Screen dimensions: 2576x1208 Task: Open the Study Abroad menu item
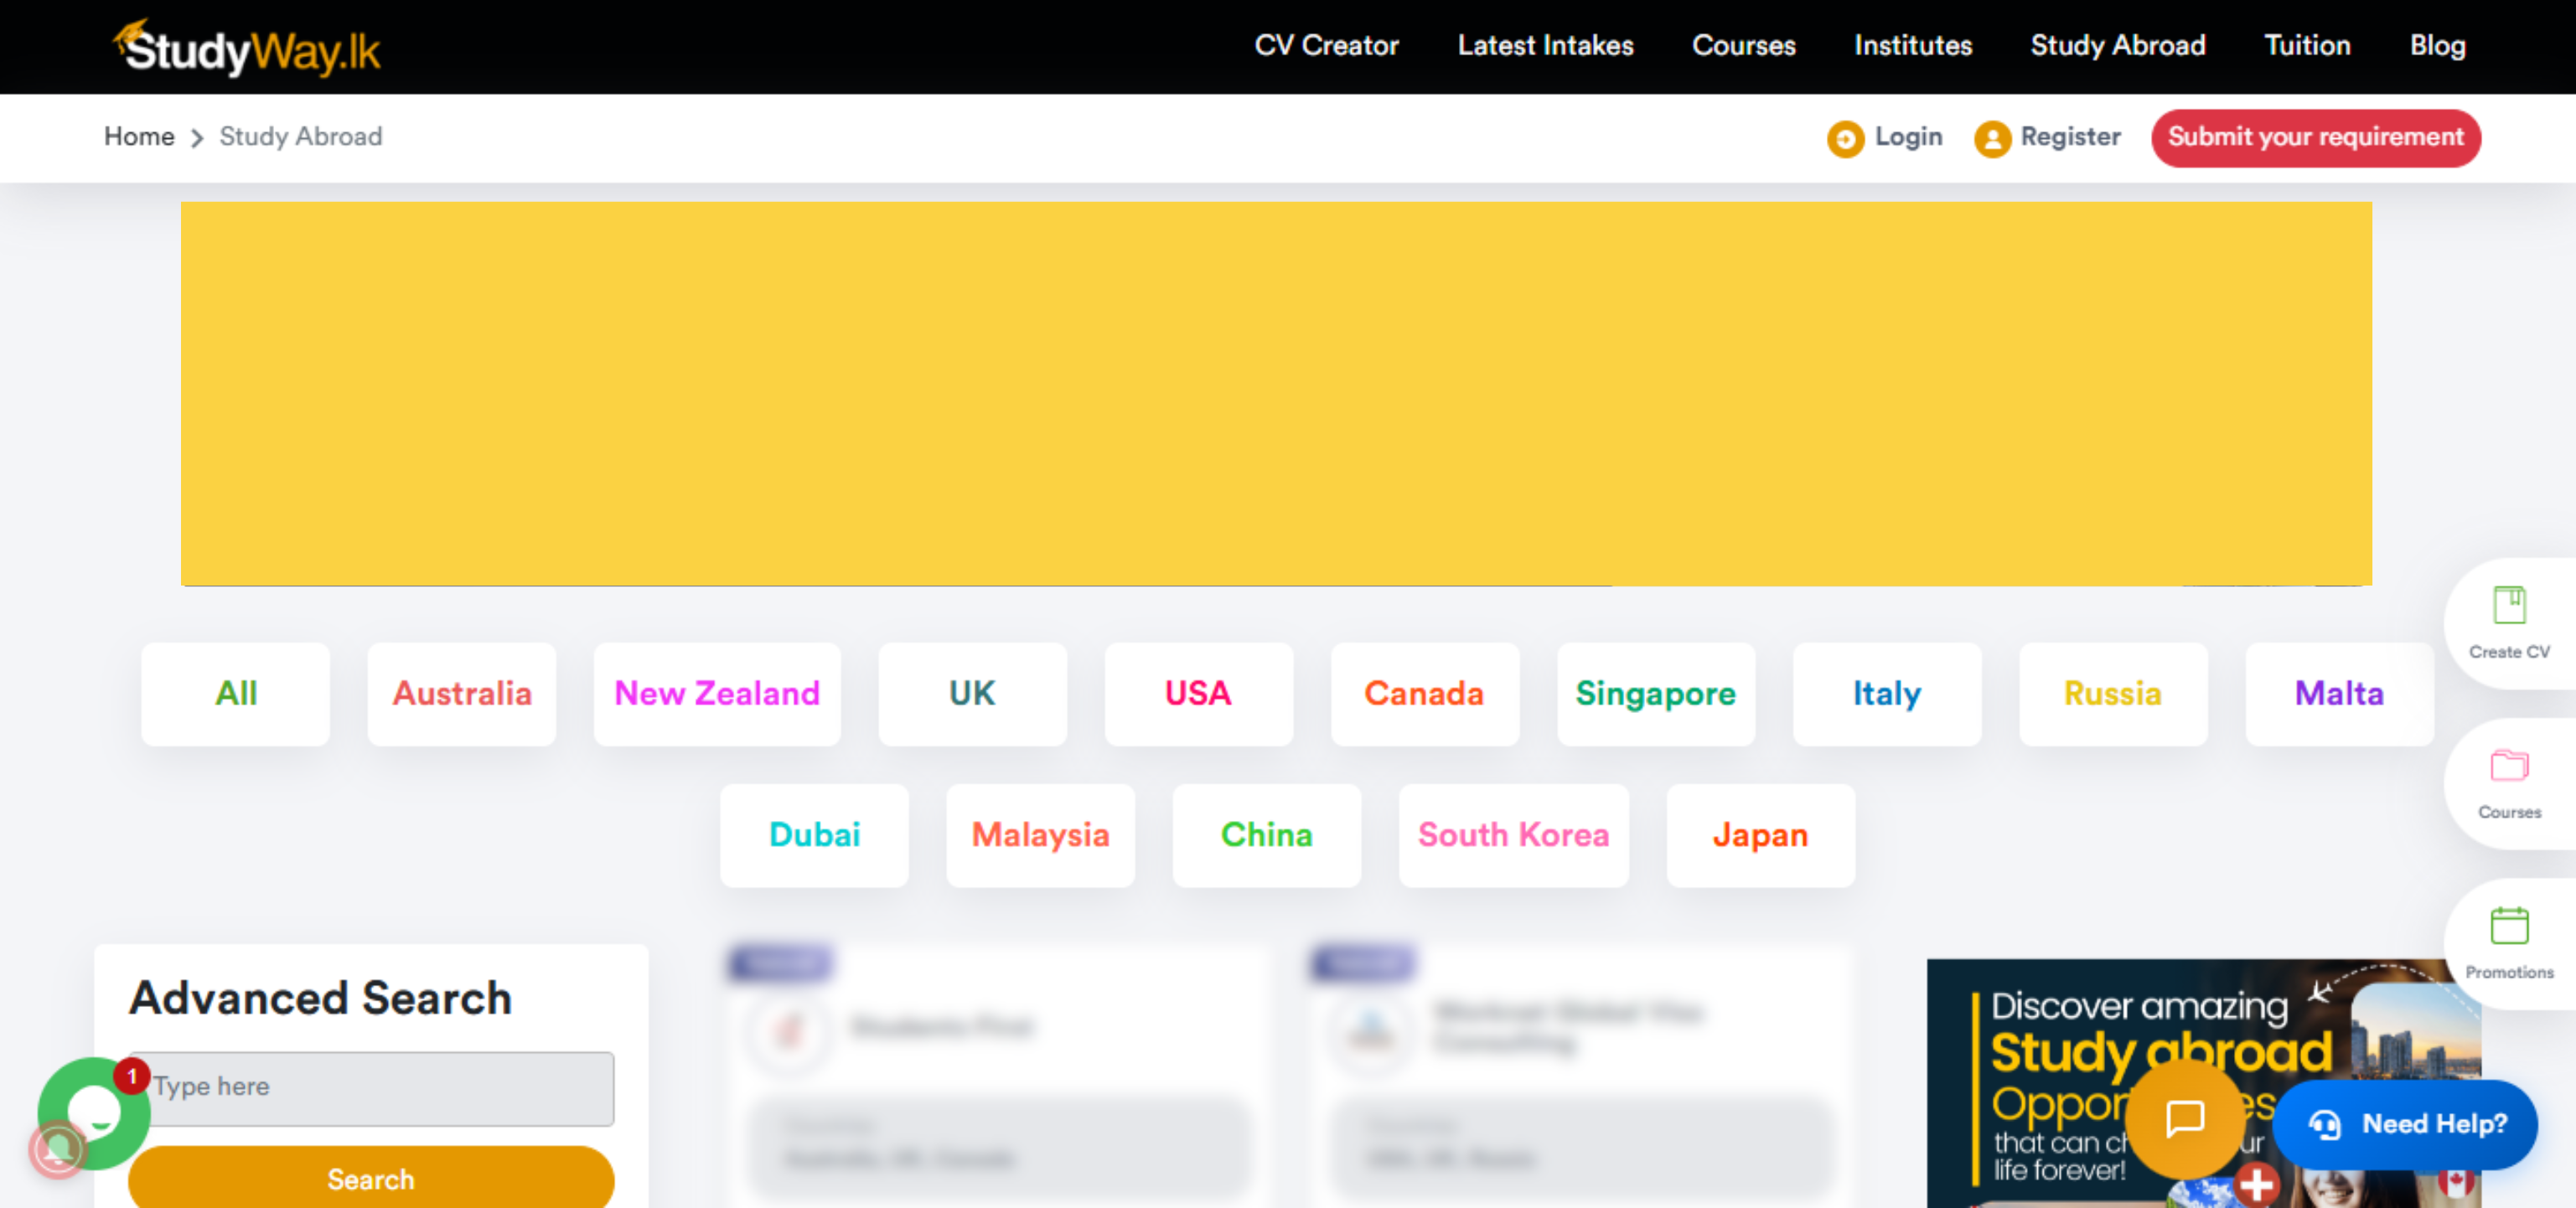(x=2117, y=46)
